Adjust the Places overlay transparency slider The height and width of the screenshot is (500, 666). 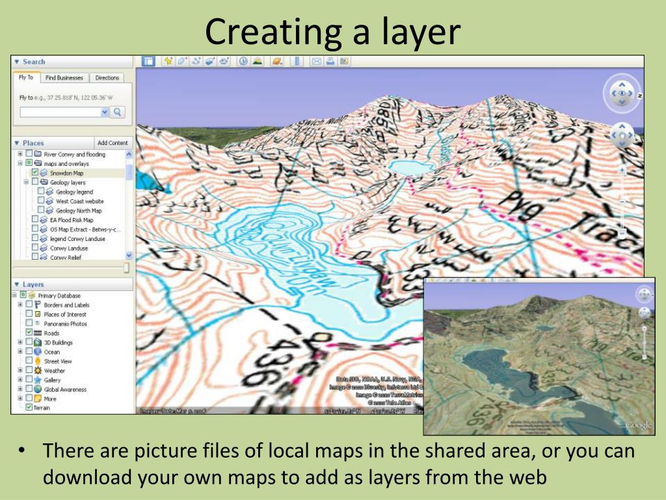coord(126,268)
